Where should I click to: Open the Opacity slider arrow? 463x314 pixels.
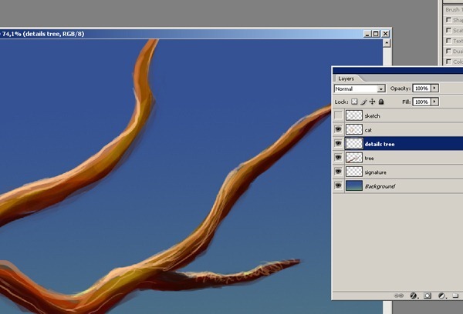point(435,89)
